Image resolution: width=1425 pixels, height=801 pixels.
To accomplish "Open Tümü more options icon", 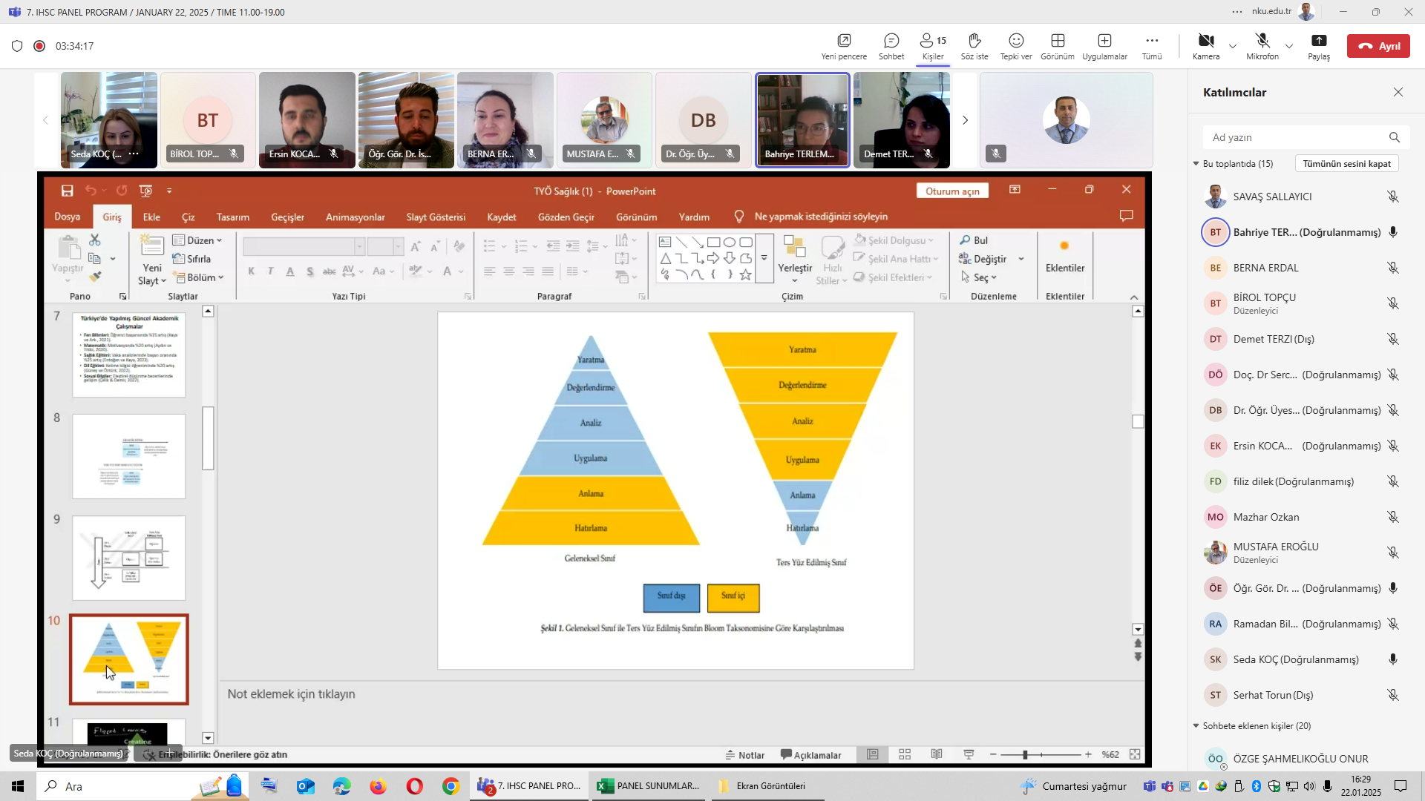I will point(1152,46).
